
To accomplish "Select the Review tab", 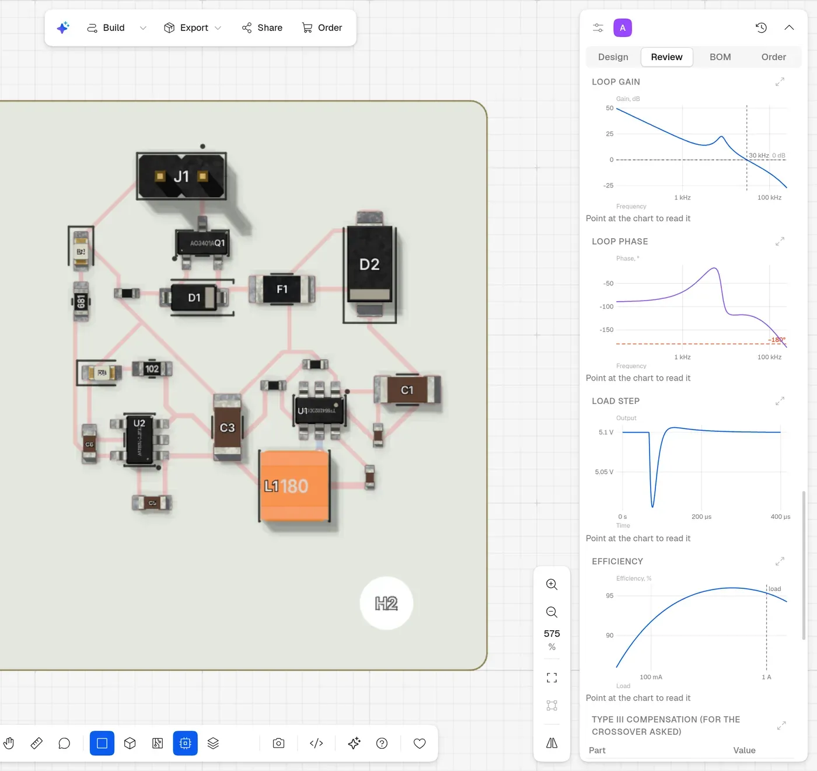I will click(666, 57).
